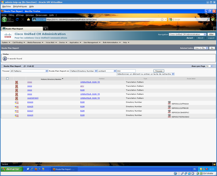Open the All Patterns dropdown
Viewport: 217px width, 176px height.
[x=29, y=71]
